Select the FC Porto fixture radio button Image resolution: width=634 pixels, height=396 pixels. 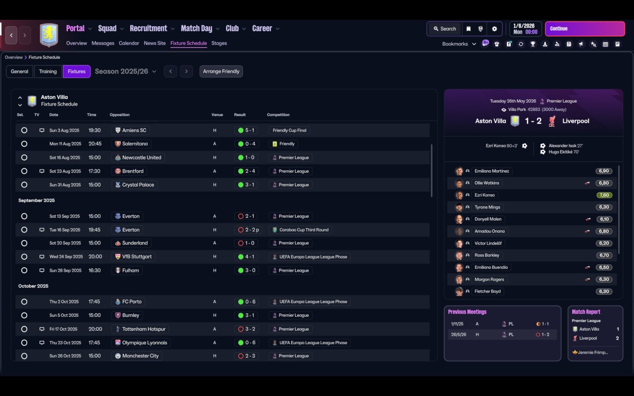point(24,301)
